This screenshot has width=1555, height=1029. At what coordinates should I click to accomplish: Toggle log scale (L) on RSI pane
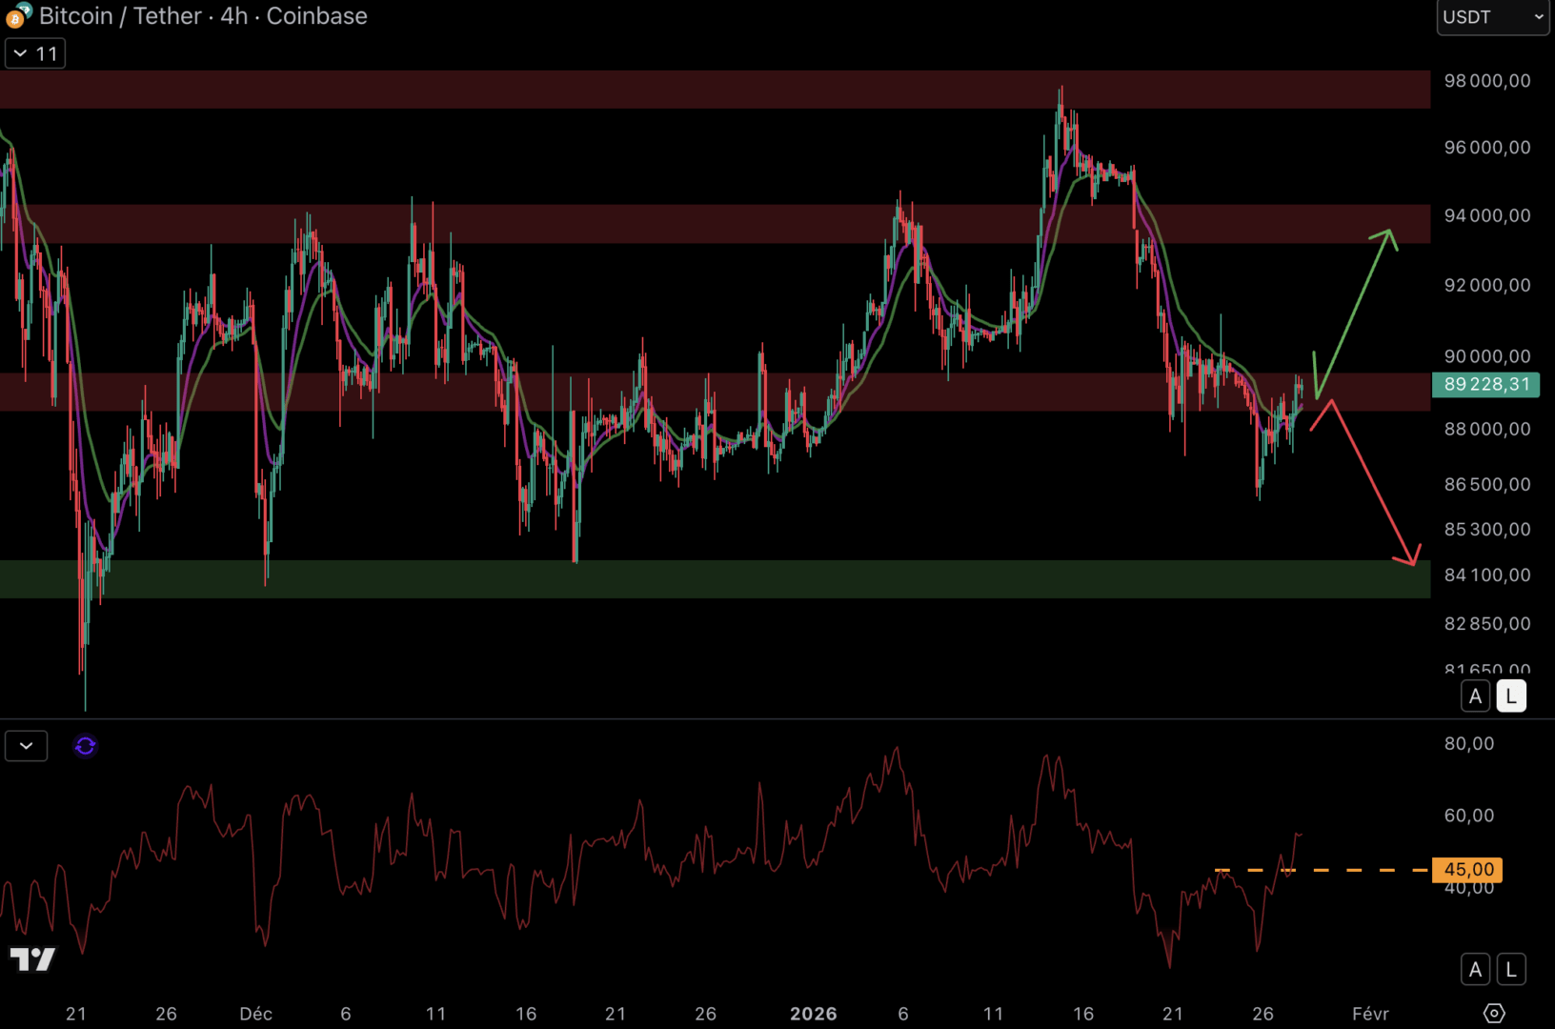pyautogui.click(x=1511, y=970)
